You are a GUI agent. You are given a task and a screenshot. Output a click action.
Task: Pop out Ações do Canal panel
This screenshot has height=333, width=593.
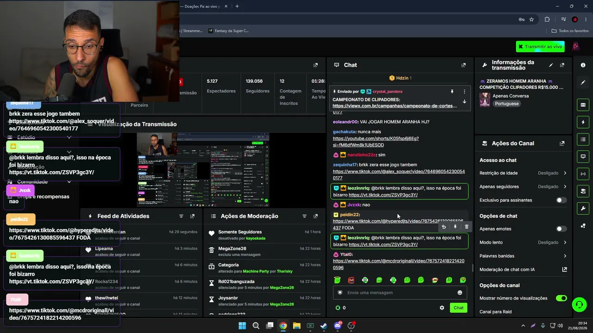pos(562,143)
